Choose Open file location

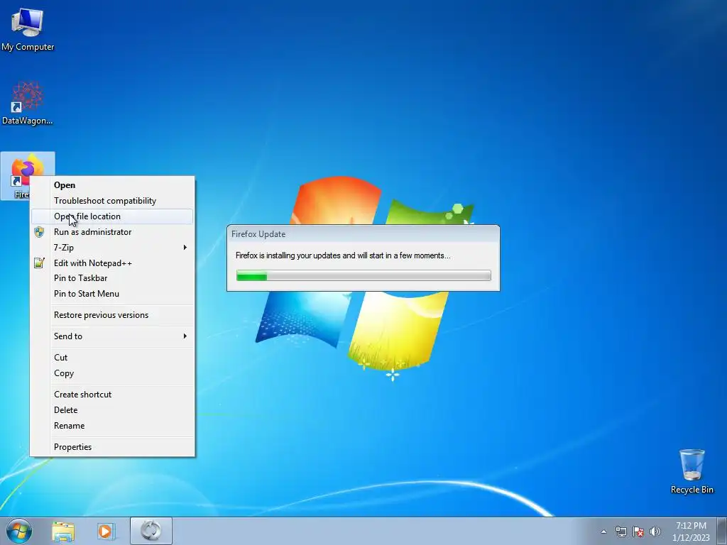(111, 216)
